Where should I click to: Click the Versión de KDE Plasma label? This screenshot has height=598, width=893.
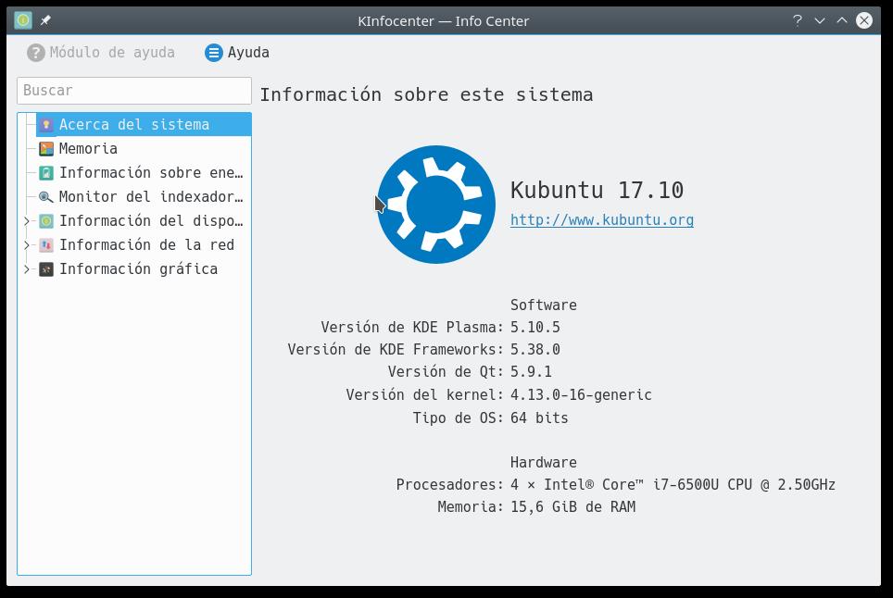pyautogui.click(x=412, y=327)
